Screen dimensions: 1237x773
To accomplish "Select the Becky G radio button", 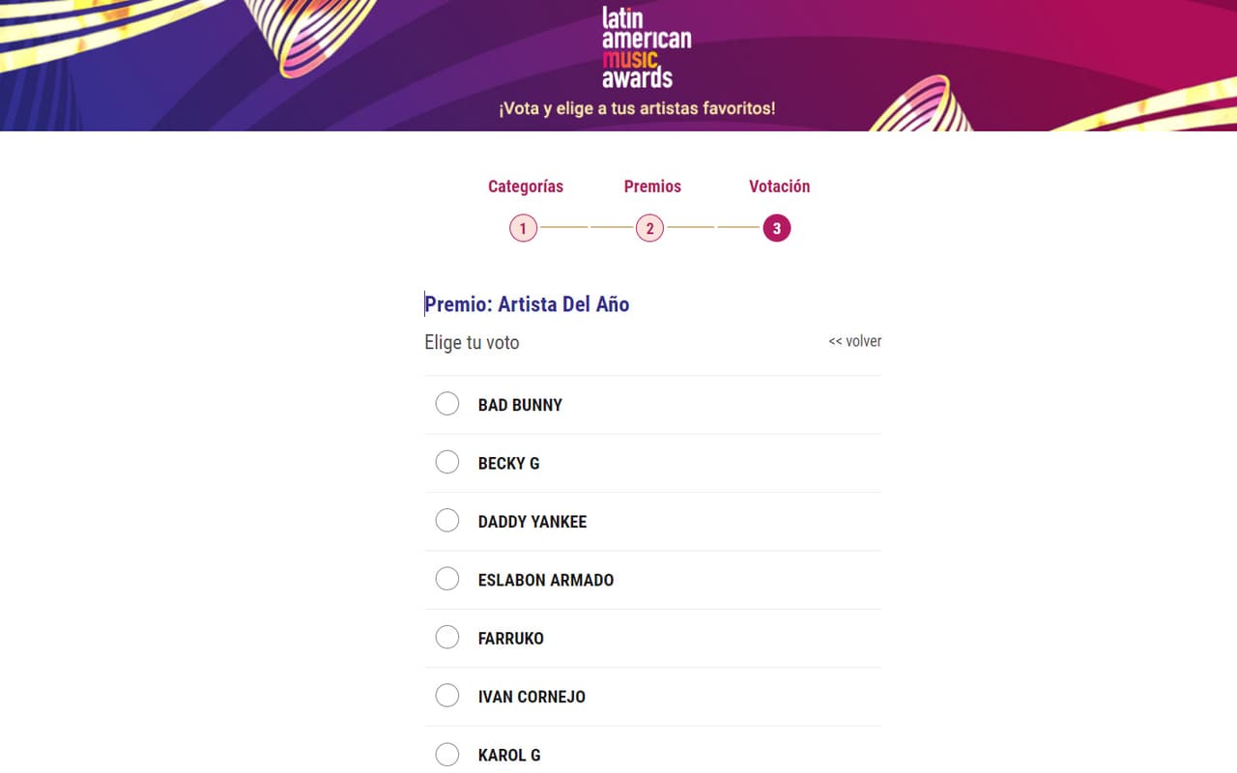I will pos(447,463).
